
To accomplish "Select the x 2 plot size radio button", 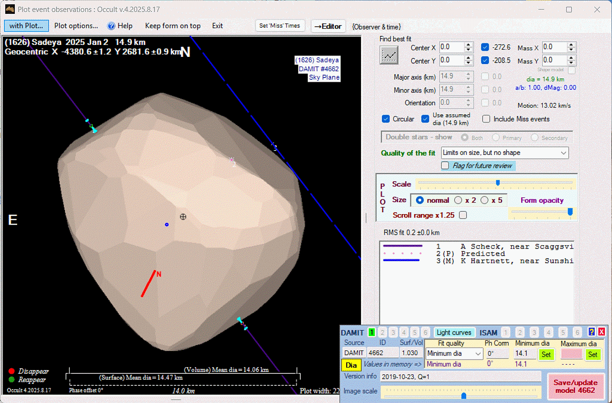I will click(x=458, y=200).
